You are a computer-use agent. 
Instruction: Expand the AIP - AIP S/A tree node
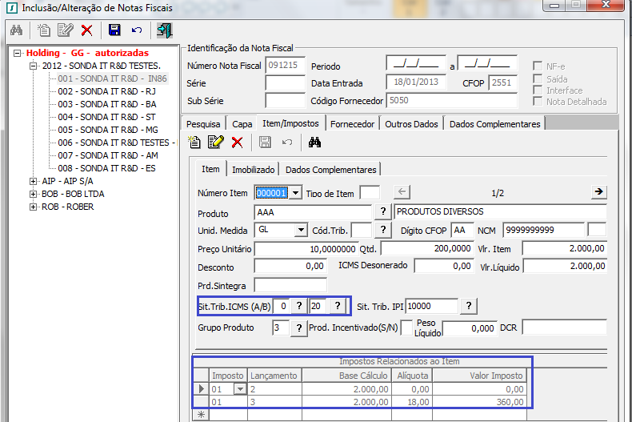(34, 181)
